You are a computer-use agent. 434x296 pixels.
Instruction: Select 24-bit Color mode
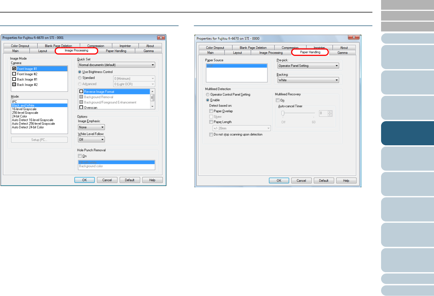[39, 116]
